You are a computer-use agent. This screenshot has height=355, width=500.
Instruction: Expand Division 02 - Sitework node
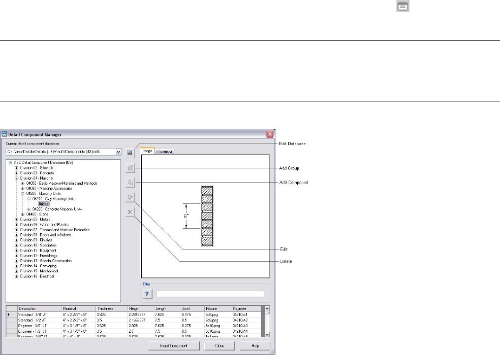(17, 168)
